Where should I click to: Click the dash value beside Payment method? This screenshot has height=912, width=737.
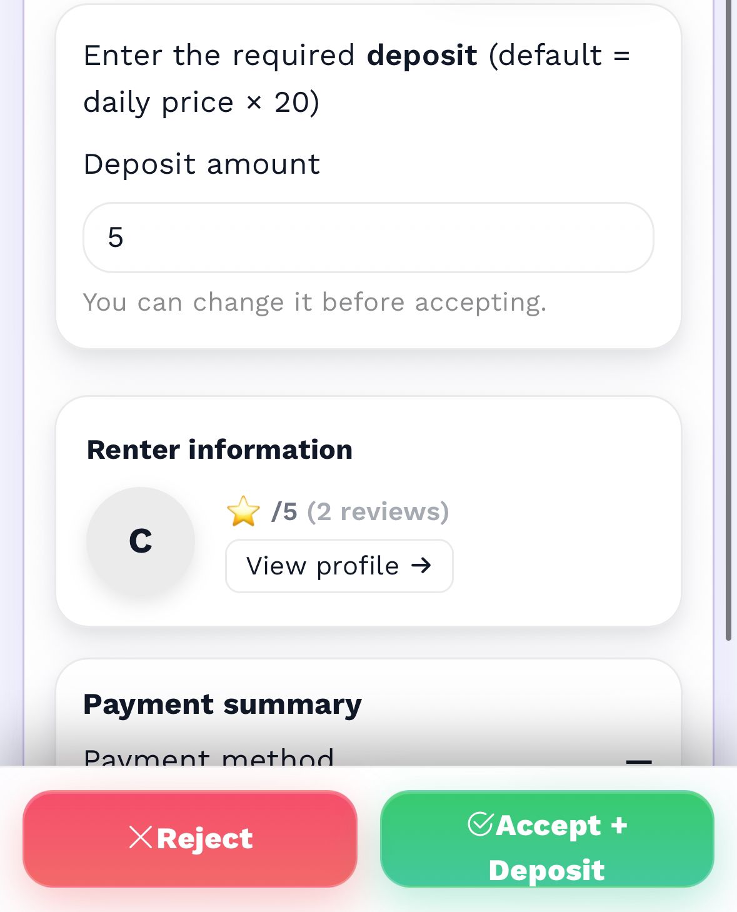639,761
